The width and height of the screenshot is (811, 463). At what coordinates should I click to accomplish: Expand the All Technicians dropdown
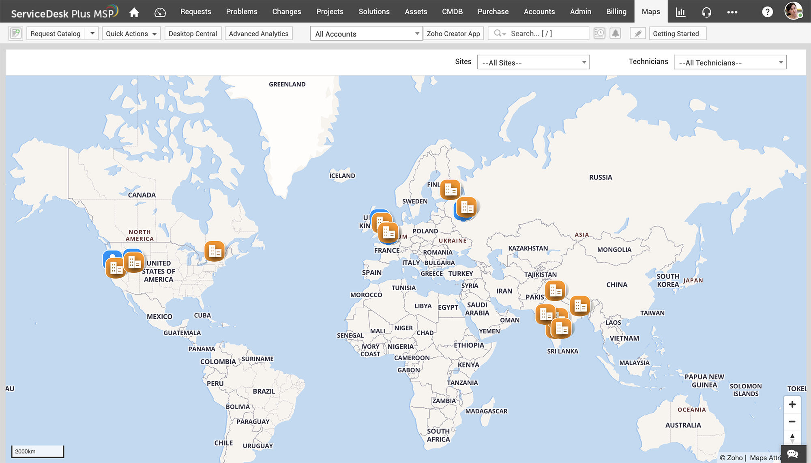(730, 62)
